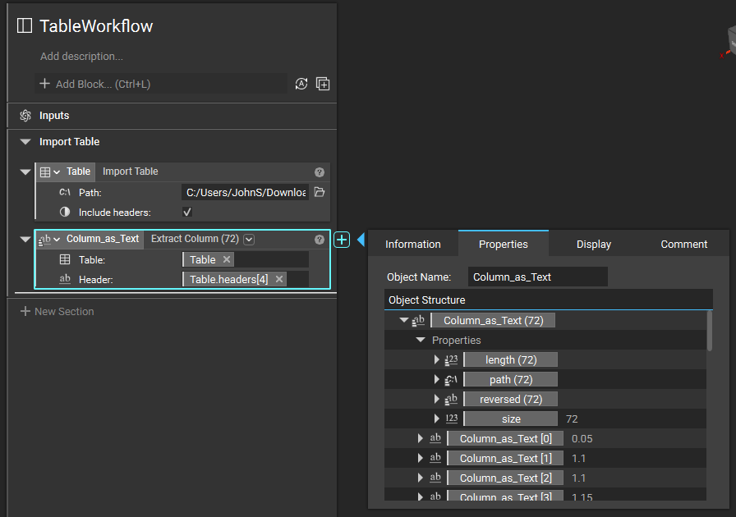Click the integer icon beside size
The width and height of the screenshot is (736, 517).
point(452,419)
